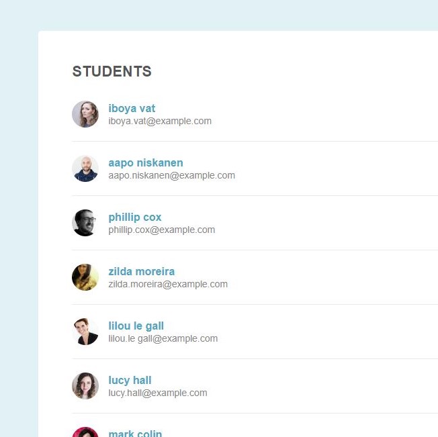Screen dimensions: 438x437
Task: Click the lilou le gall name
Action: pyautogui.click(x=136, y=326)
